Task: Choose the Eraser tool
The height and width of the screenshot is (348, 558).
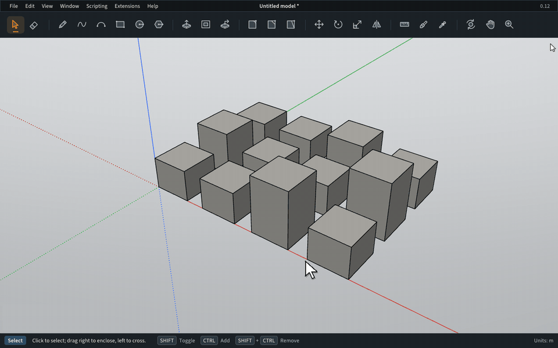Action: tap(34, 25)
